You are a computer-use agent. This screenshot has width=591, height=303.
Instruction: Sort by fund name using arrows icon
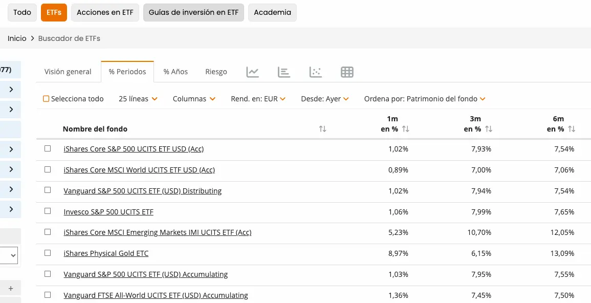[x=322, y=129]
